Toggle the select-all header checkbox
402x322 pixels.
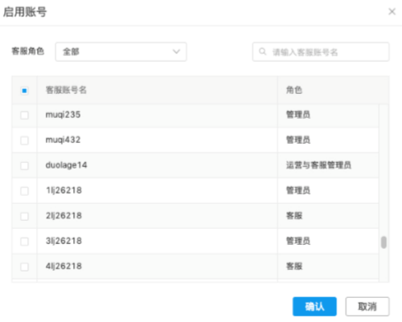[x=24, y=91]
